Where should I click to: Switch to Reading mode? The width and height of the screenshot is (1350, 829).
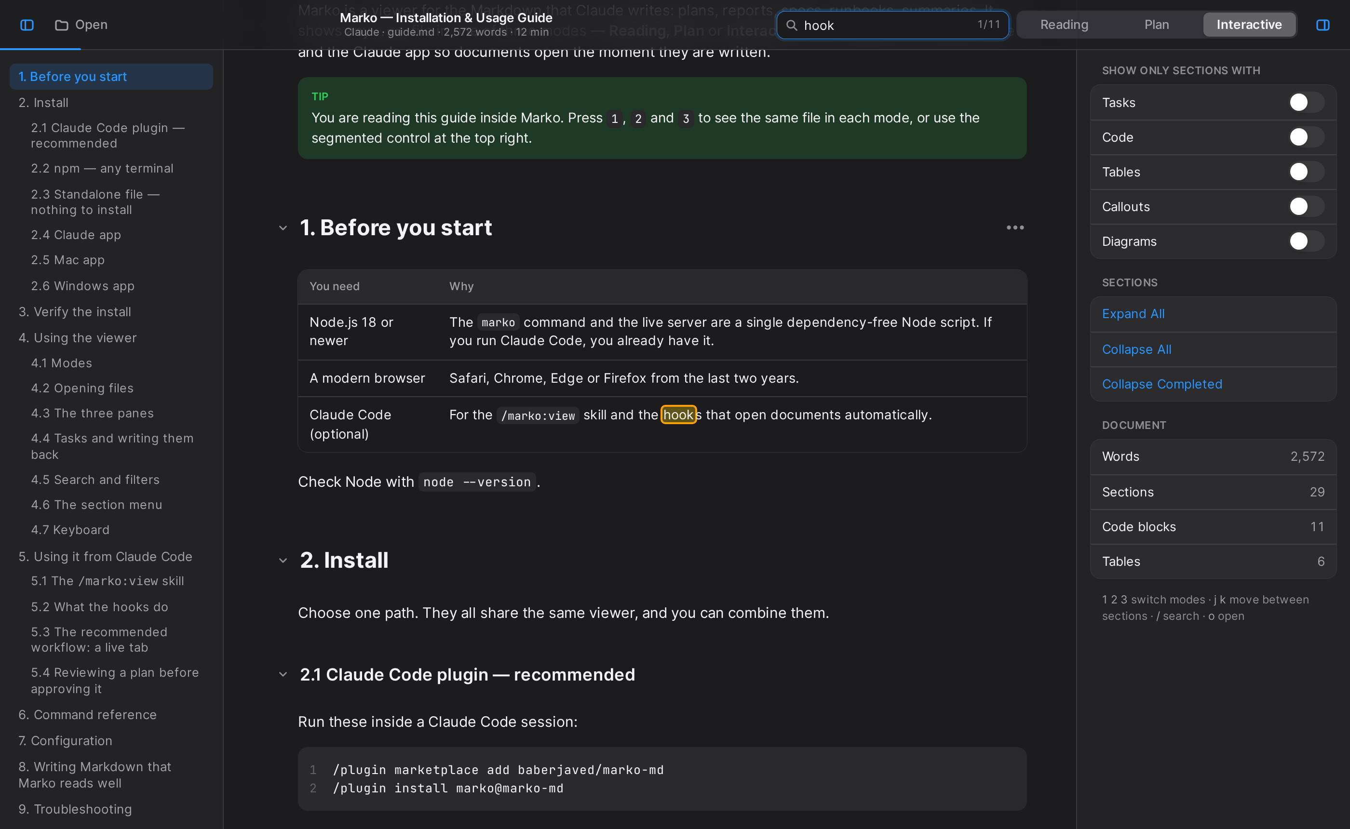pos(1064,25)
